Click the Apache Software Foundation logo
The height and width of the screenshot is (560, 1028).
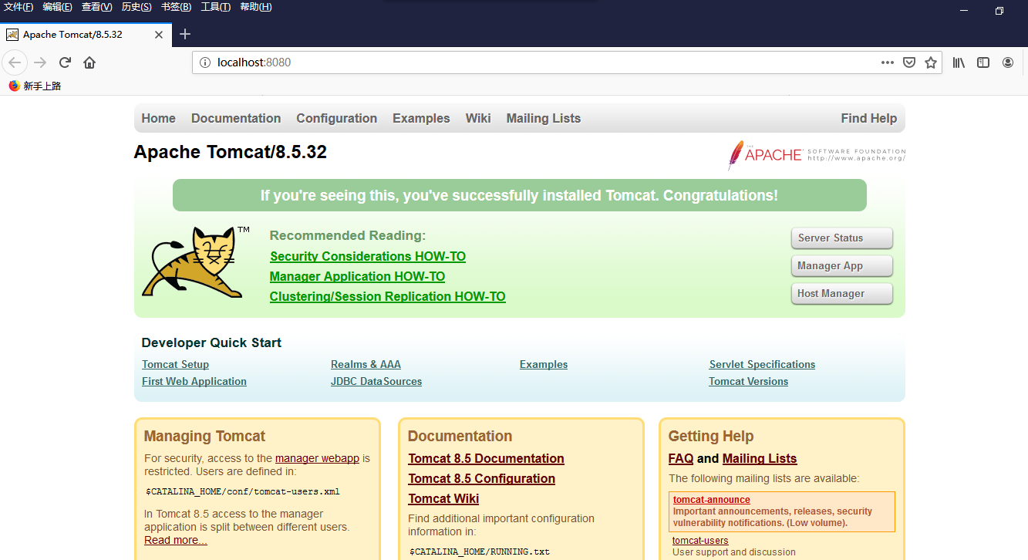[817, 155]
